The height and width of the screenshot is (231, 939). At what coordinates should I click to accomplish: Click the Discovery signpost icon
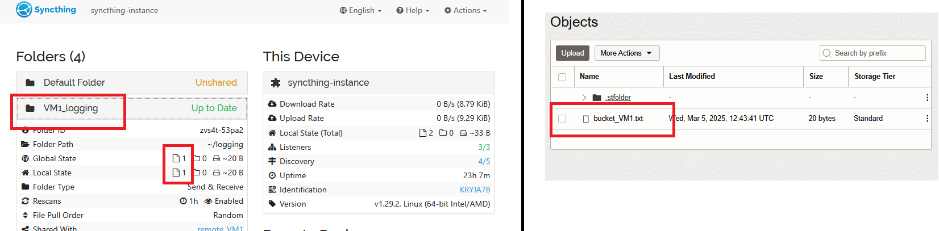272,161
